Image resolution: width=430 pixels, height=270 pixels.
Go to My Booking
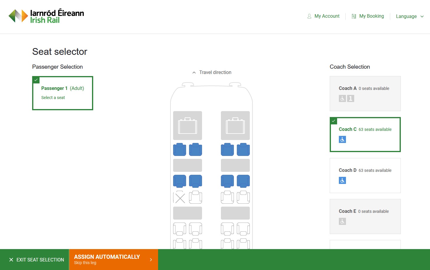click(x=368, y=16)
